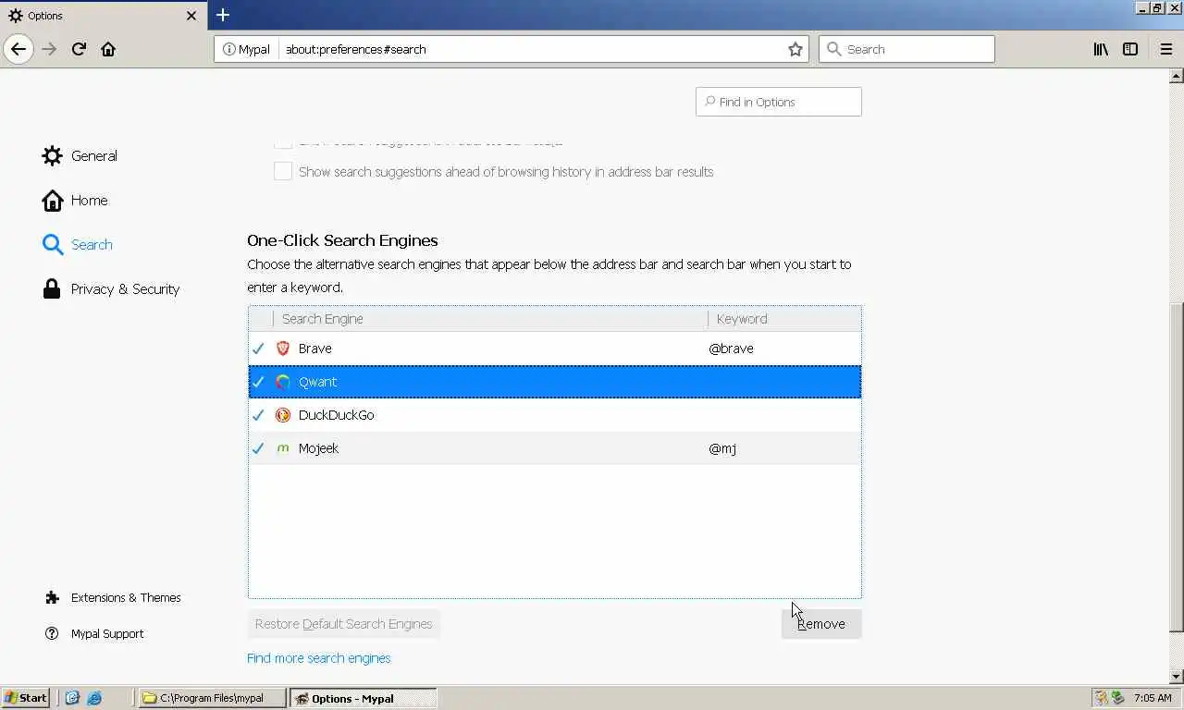The image size is (1184, 710).
Task: Close the Options tab
Action: coord(191,16)
